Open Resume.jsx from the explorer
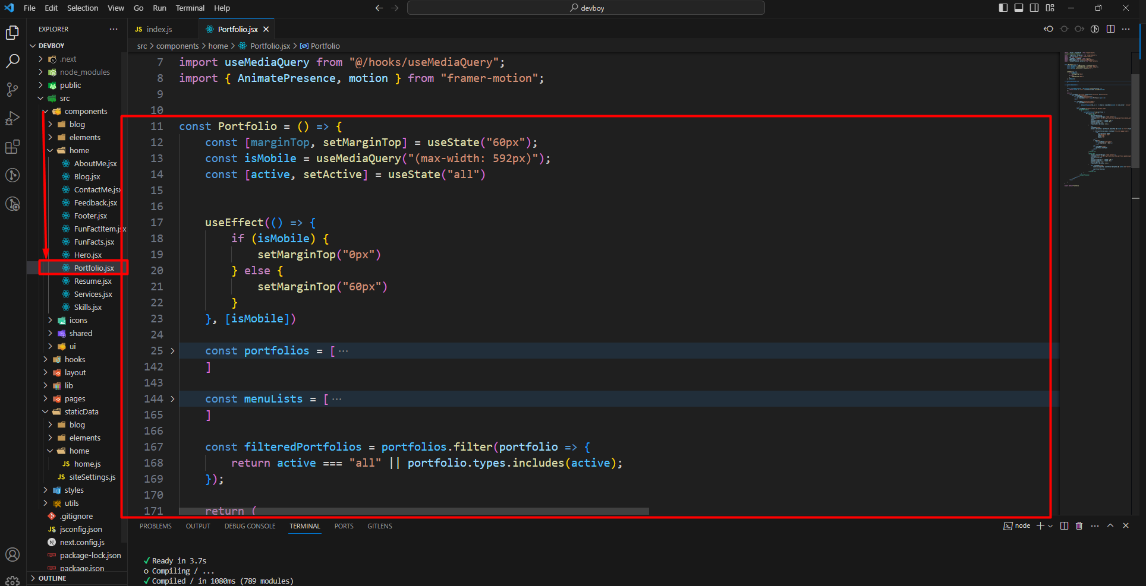Screen dimensions: 1146x586 93,281
